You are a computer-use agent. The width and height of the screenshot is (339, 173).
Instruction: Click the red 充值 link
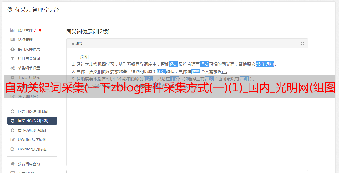click(x=37, y=30)
